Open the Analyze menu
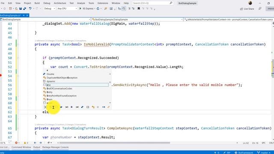The height and width of the screenshot is (154, 274). click(x=81, y=3)
